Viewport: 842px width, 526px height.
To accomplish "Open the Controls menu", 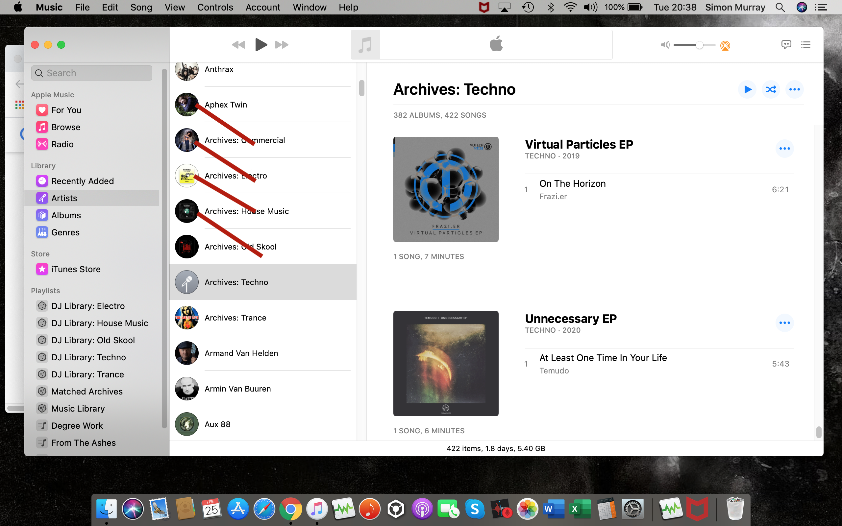I will (215, 7).
